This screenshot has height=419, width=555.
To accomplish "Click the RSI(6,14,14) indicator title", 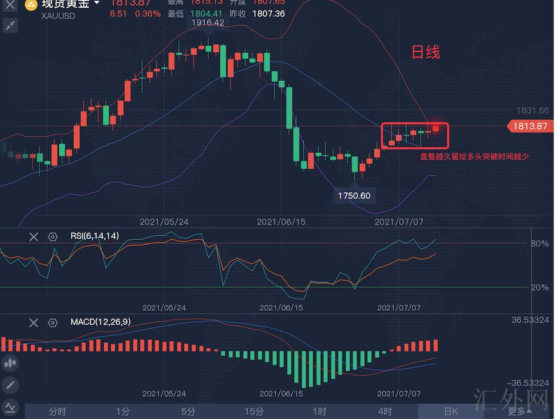I will pos(94,236).
